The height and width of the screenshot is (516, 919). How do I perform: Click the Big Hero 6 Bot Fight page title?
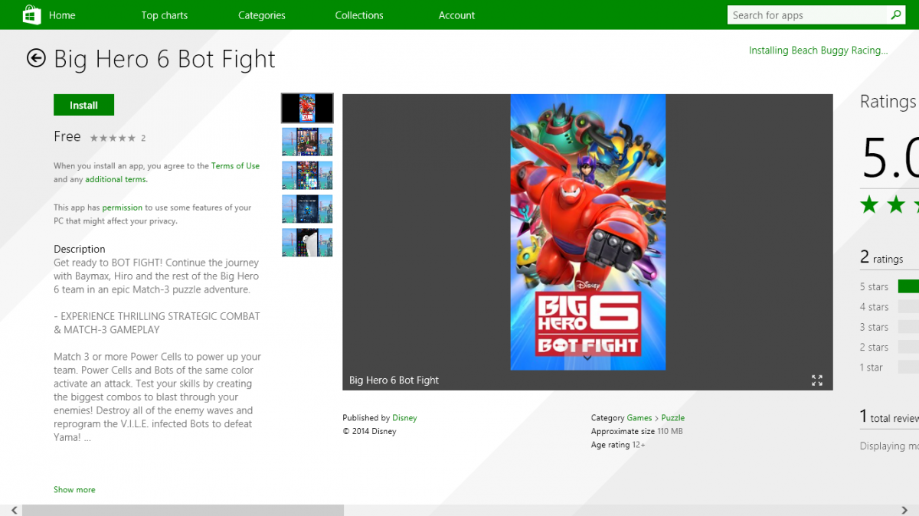pos(165,60)
